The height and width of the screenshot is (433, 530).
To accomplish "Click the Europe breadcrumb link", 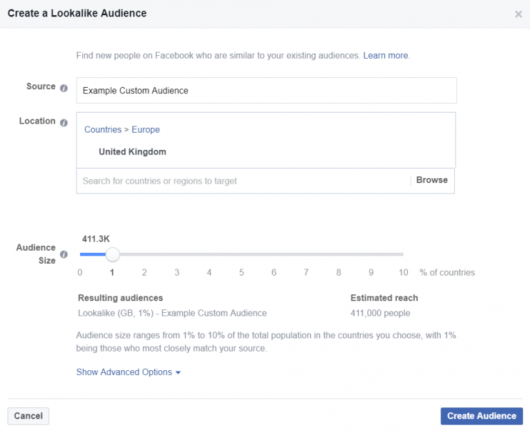I will pos(146,130).
